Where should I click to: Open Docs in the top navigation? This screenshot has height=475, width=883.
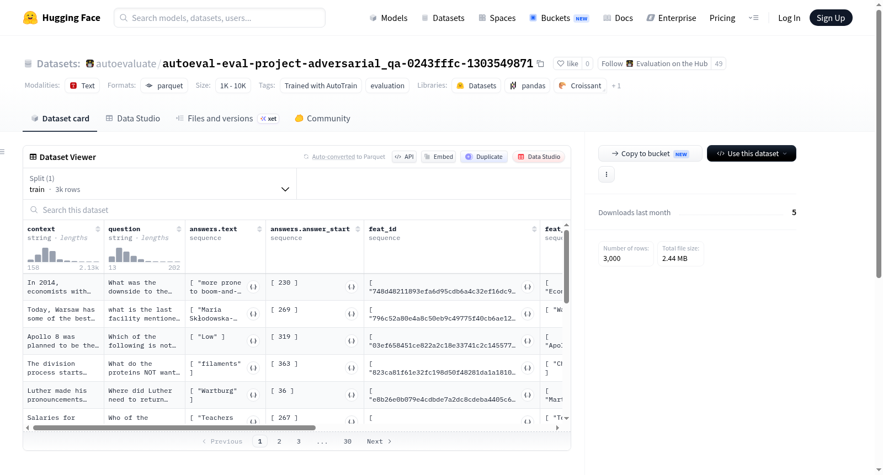coord(618,18)
